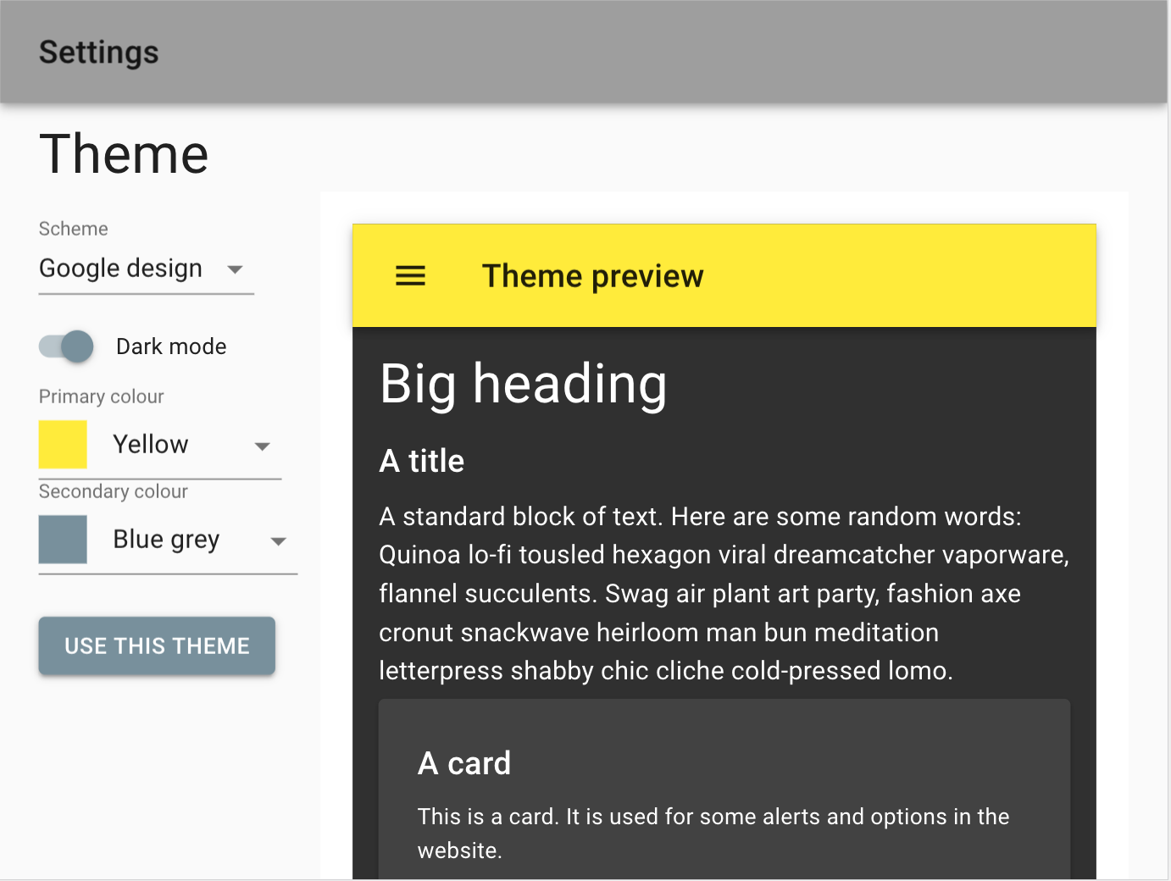Click the standard block of text paragraph
Viewport: 1171px width, 881px height.
coord(724,594)
